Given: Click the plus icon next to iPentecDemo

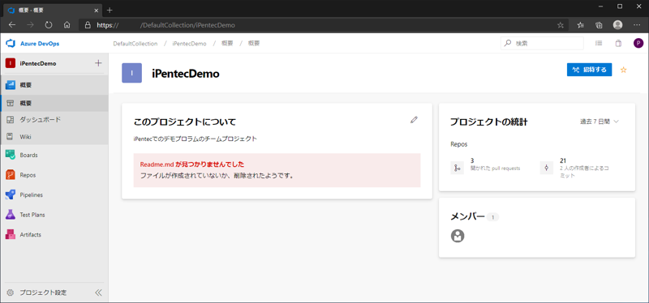Looking at the screenshot, I should (x=98, y=63).
